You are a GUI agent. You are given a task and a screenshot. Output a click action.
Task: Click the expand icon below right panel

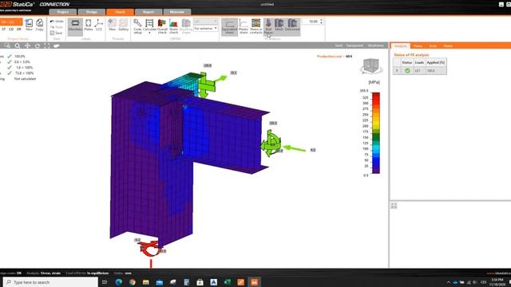394,206
